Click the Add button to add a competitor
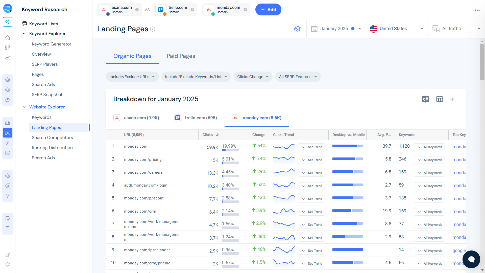The image size is (485, 273). (x=268, y=9)
